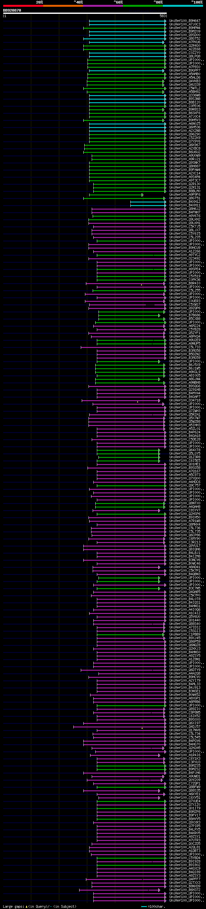Select the UniRef100_A7PKU6 label
The image size is (206, 909).
click(185, 42)
